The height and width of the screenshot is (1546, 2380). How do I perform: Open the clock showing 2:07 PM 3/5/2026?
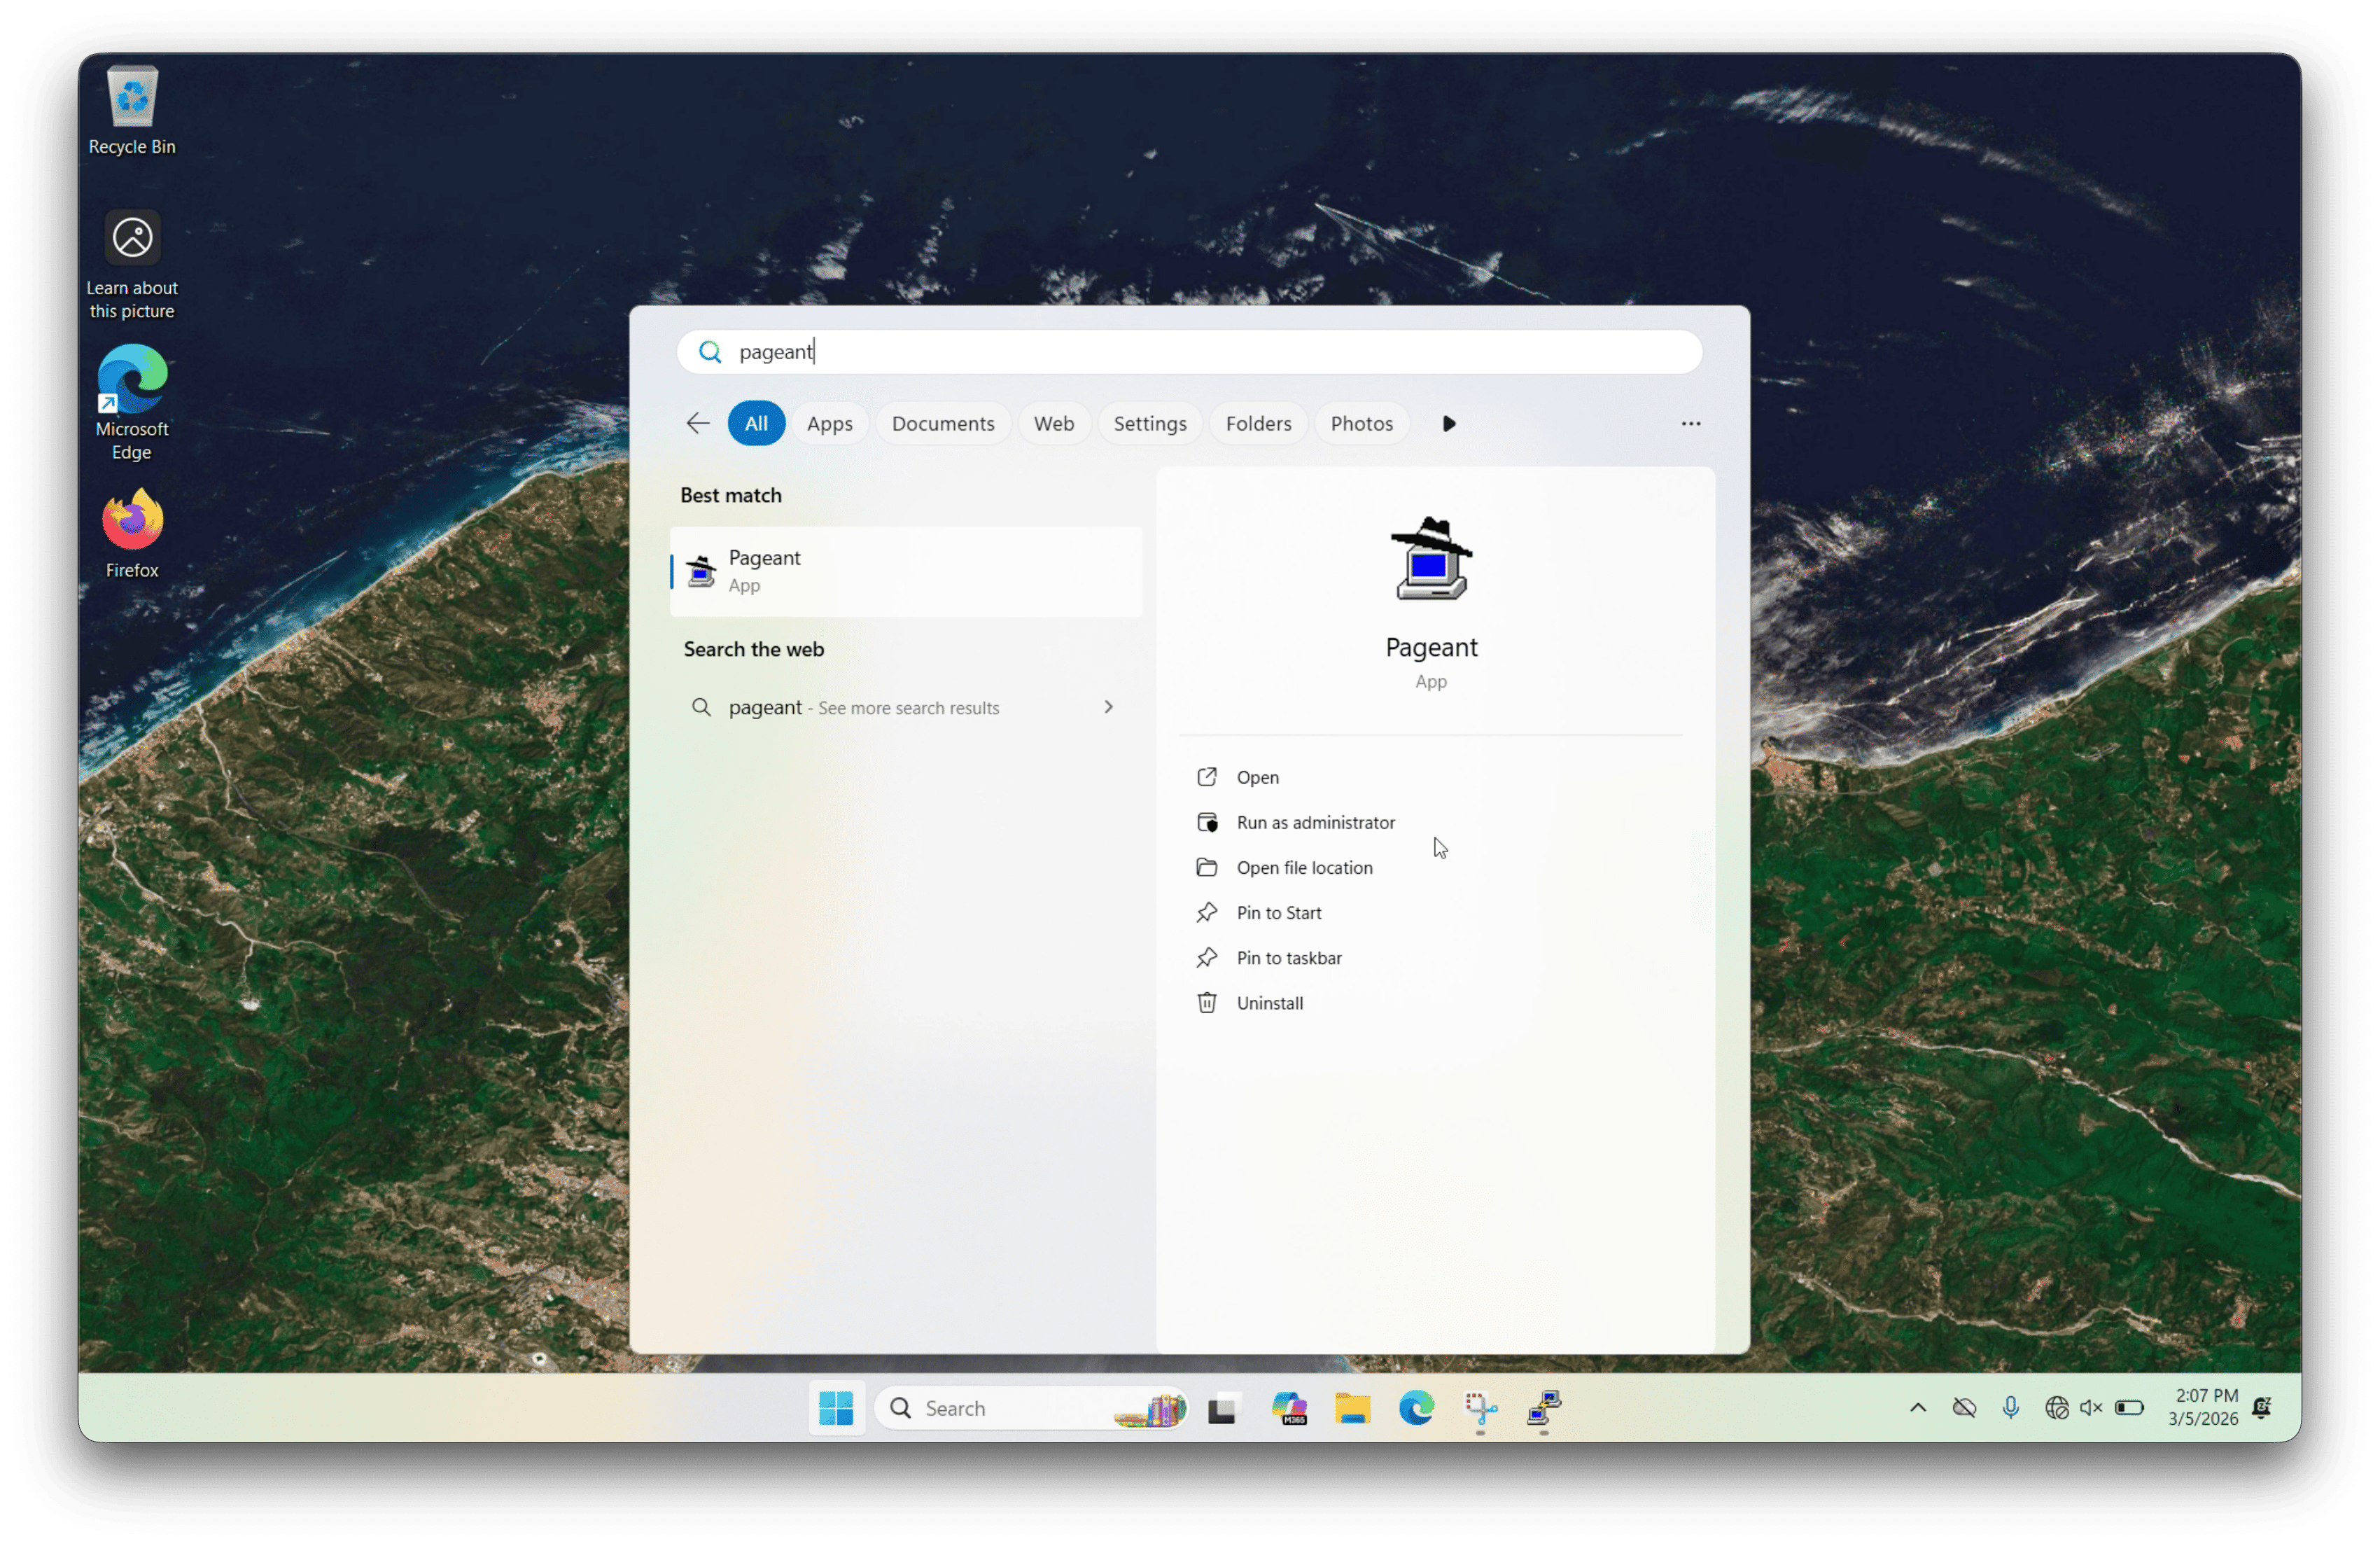tap(2204, 1408)
